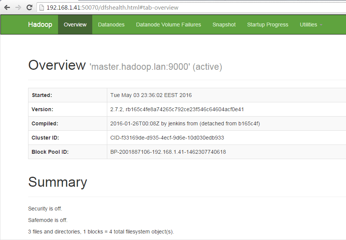Click 'Safemode is off.' text
Image resolution: width=346 pixels, height=240 pixels.
(x=48, y=220)
